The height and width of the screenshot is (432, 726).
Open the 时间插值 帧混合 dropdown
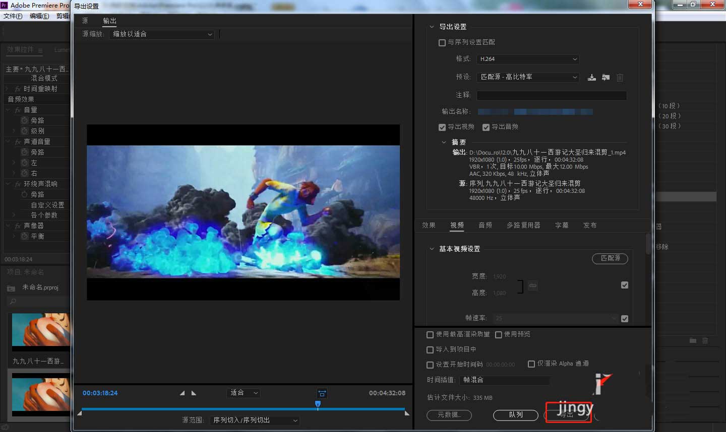[x=506, y=380]
